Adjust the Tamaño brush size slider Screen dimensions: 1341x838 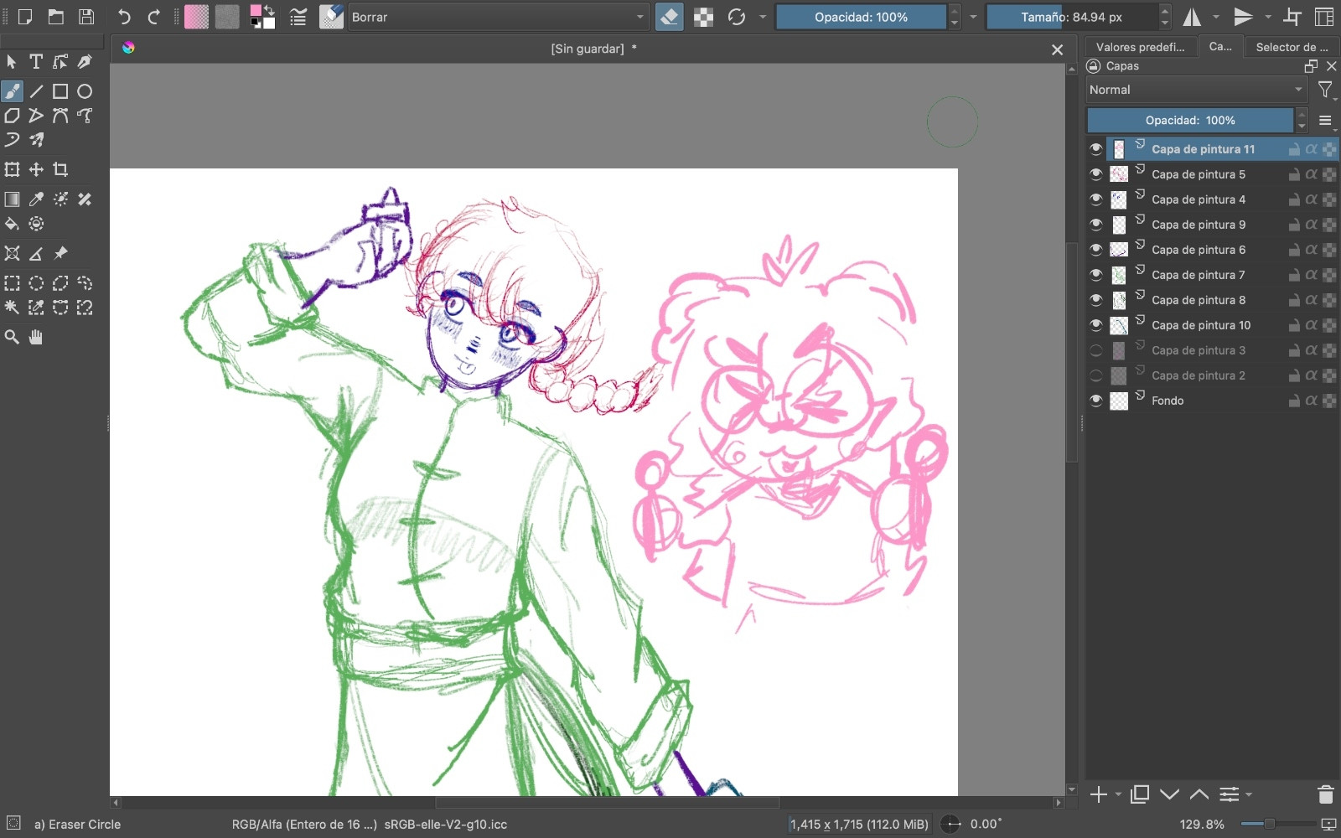[1071, 17]
